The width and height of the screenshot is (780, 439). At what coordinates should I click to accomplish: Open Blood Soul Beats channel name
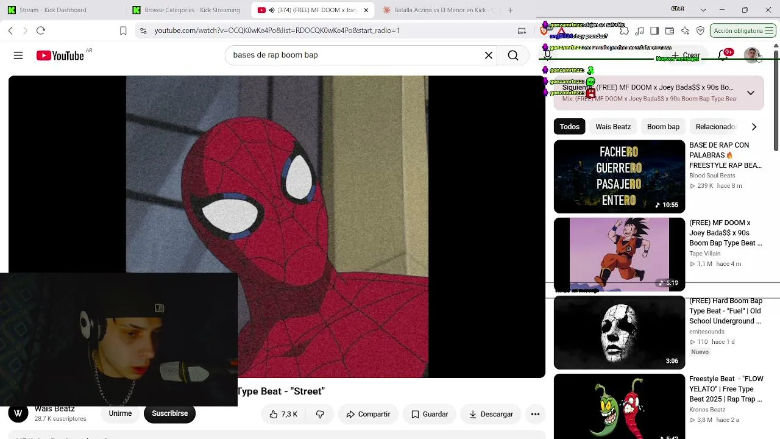(712, 176)
